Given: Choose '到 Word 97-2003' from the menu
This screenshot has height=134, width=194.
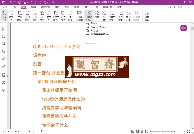Looking at the screenshot, I should (x=100, y=27).
